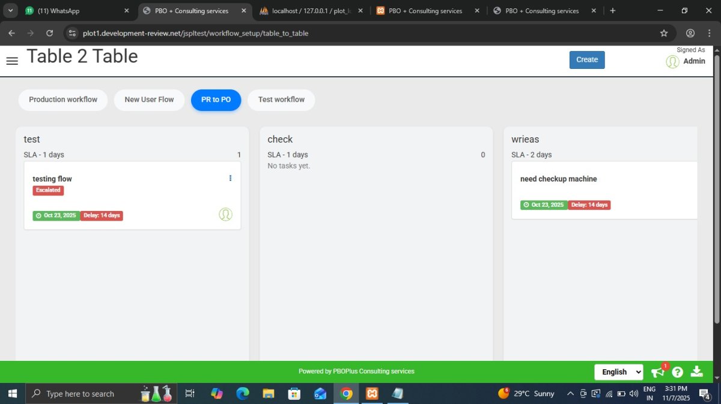Click the assignee avatar on testing flow card
721x404 pixels.
click(x=225, y=215)
